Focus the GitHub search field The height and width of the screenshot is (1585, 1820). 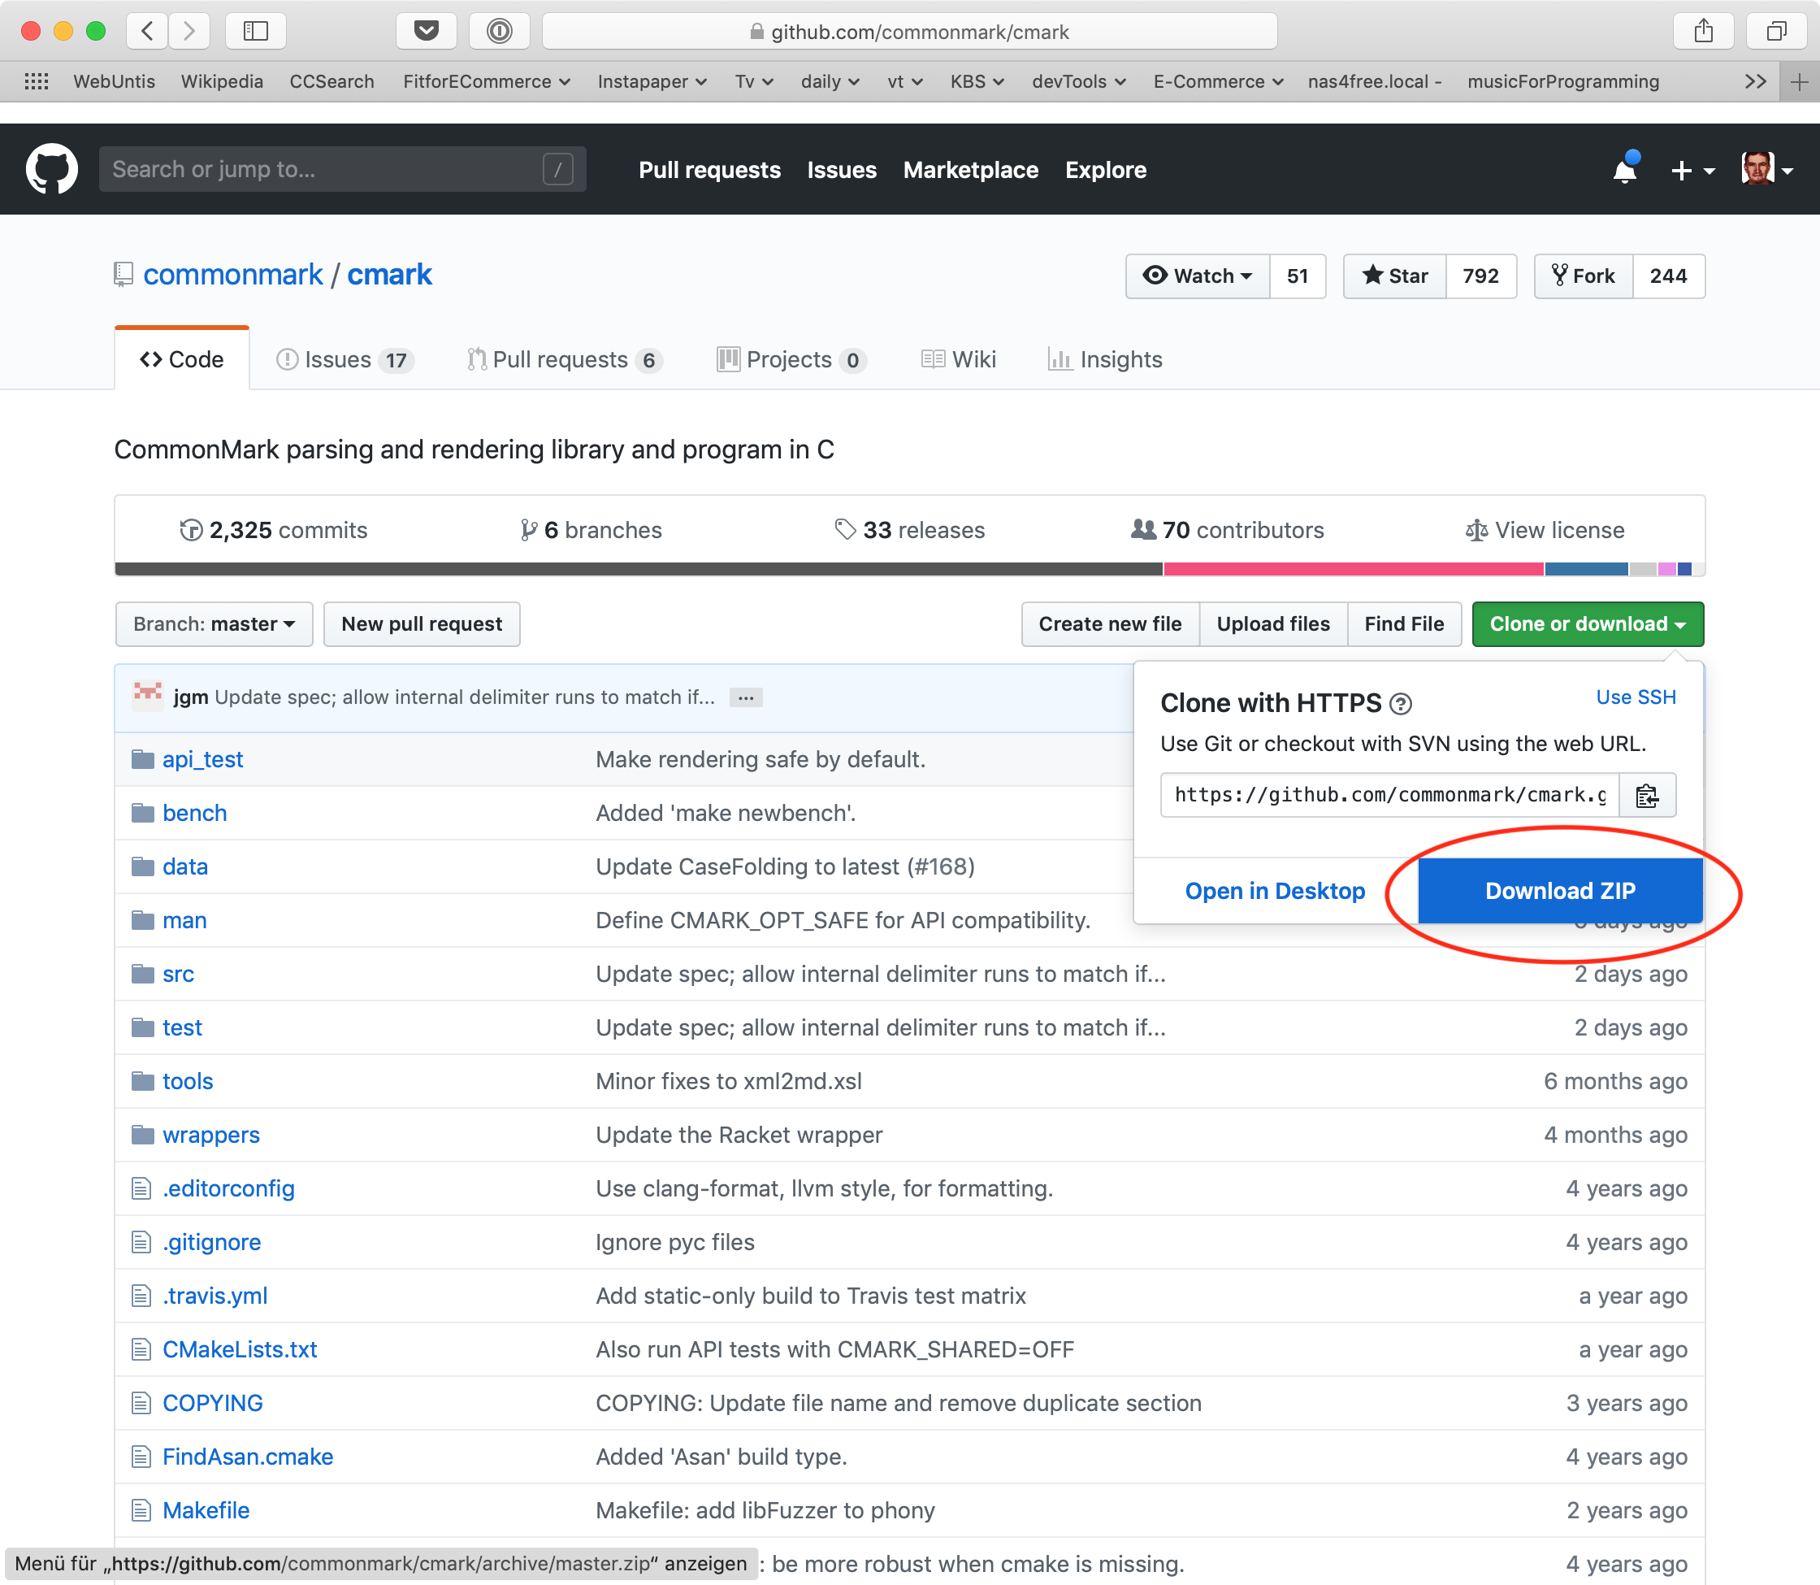(x=342, y=169)
